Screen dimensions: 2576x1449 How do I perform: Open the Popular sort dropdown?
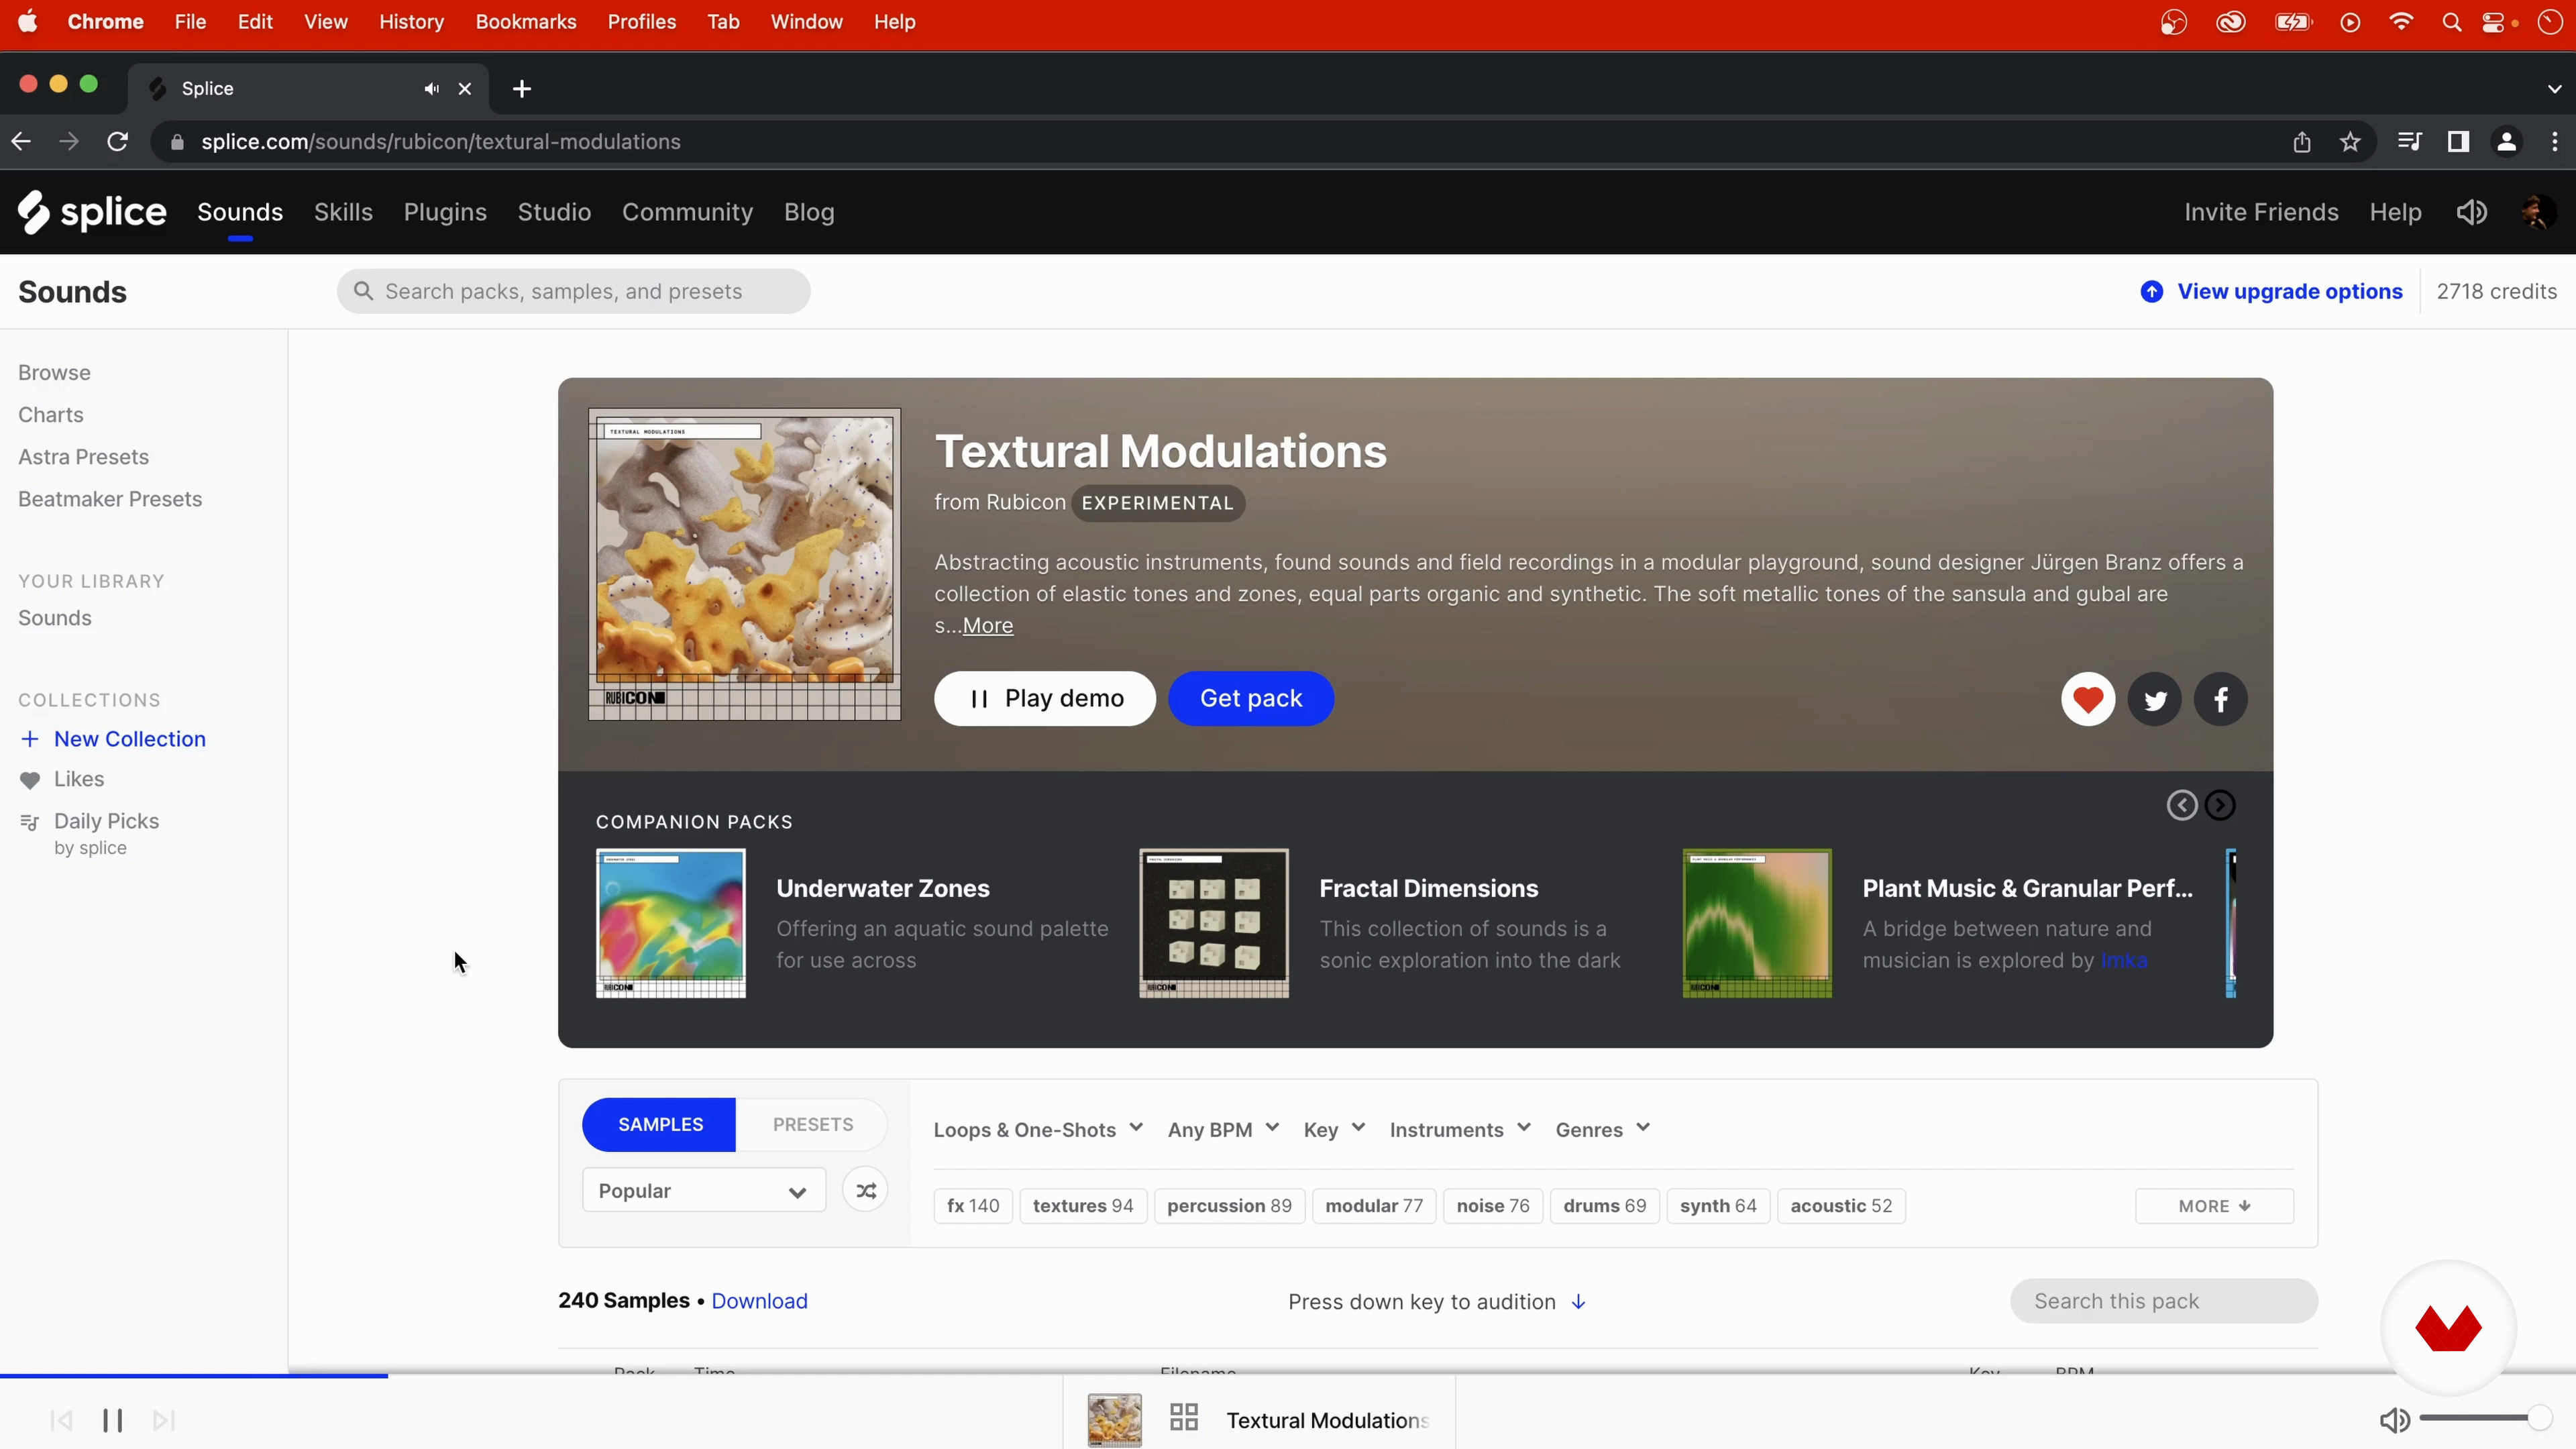pos(704,1191)
